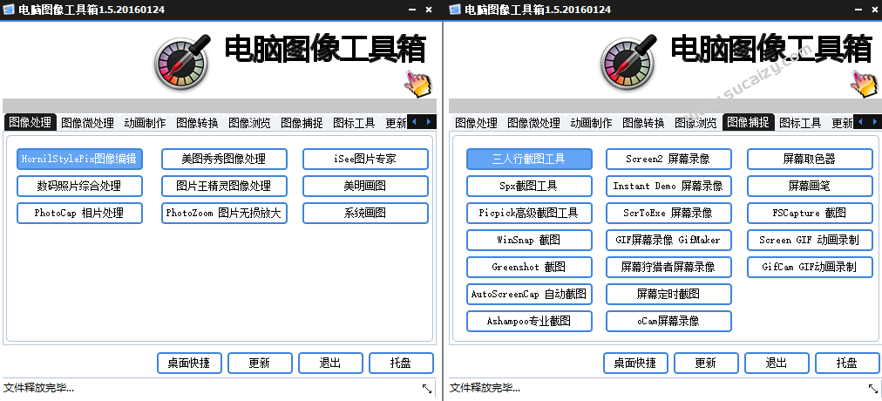Click the title bar app icon in right window
The height and width of the screenshot is (401, 882).
(455, 9)
